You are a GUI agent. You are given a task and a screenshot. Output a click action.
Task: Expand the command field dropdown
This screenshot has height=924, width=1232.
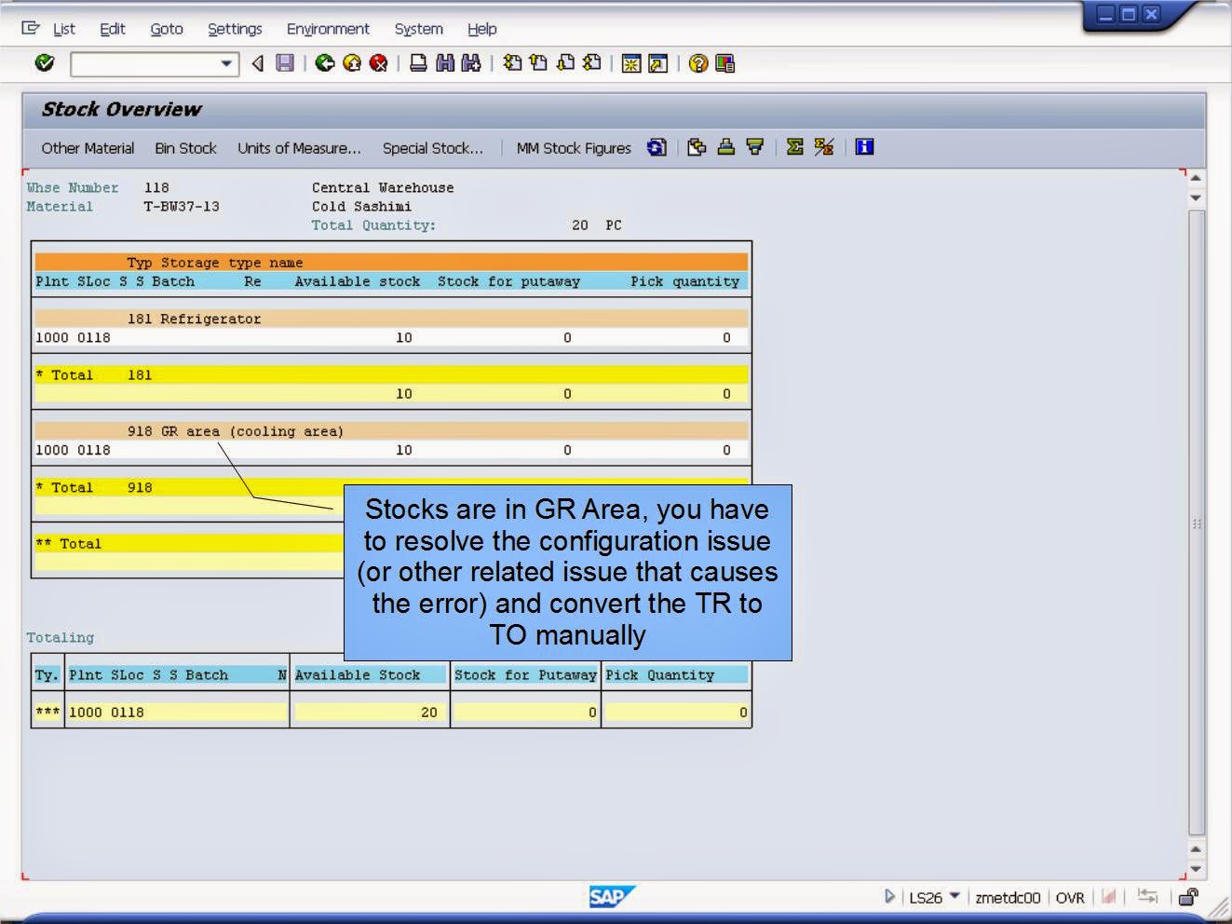click(226, 63)
